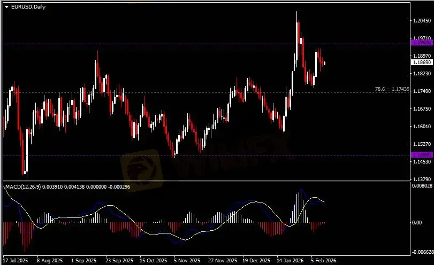
Task: Click the current price tag 1.18690
Action: point(421,63)
